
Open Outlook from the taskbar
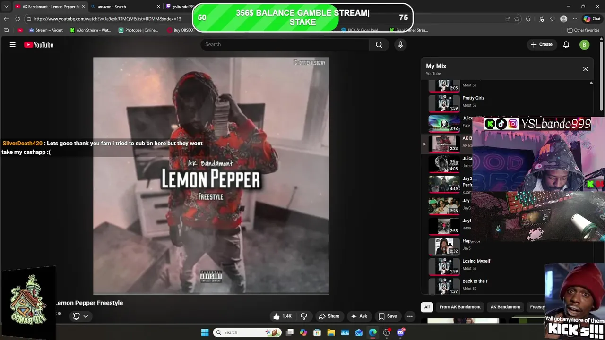(359, 332)
